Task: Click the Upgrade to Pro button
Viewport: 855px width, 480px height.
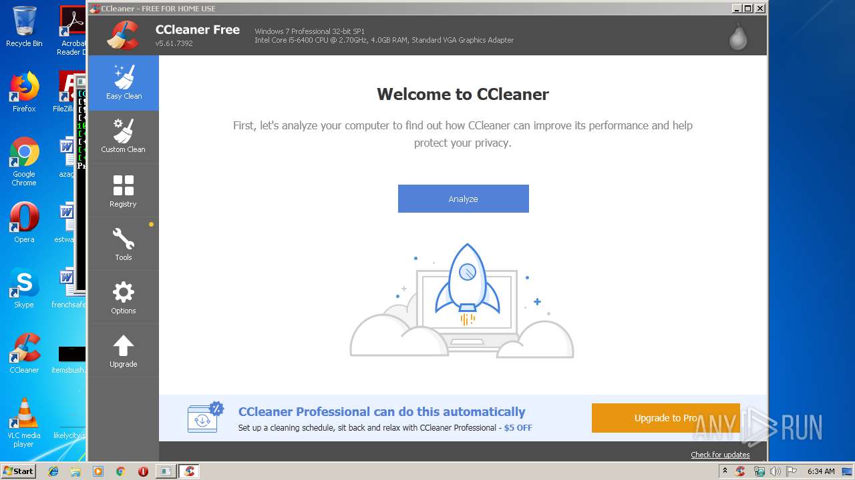Action: (665, 418)
